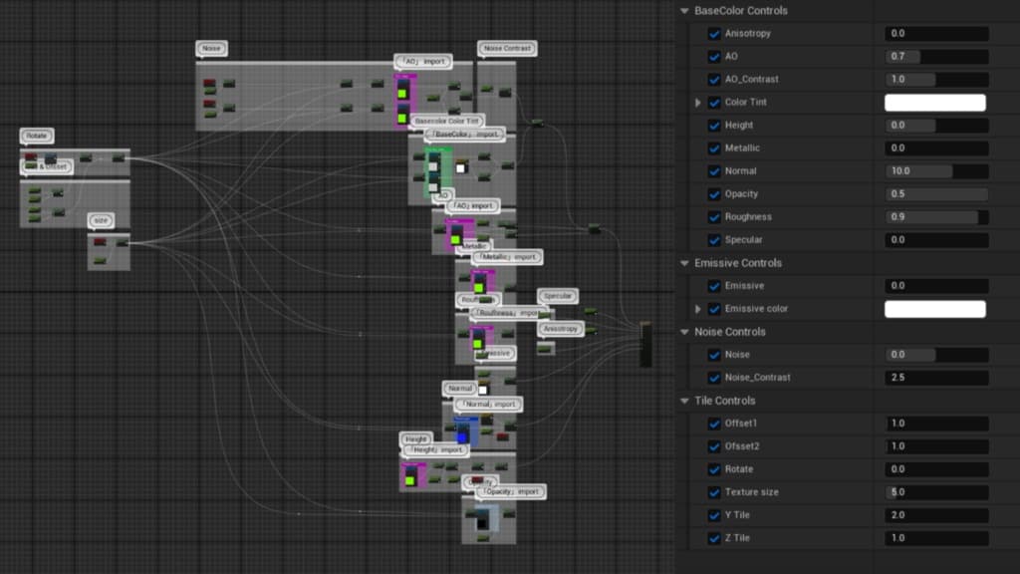
Task: Click the Color Tint white swatch
Action: pyautogui.click(x=935, y=103)
